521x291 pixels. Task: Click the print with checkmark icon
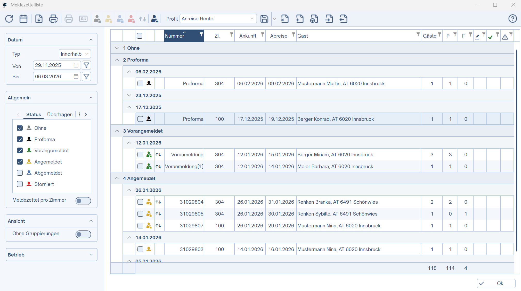coord(53,19)
